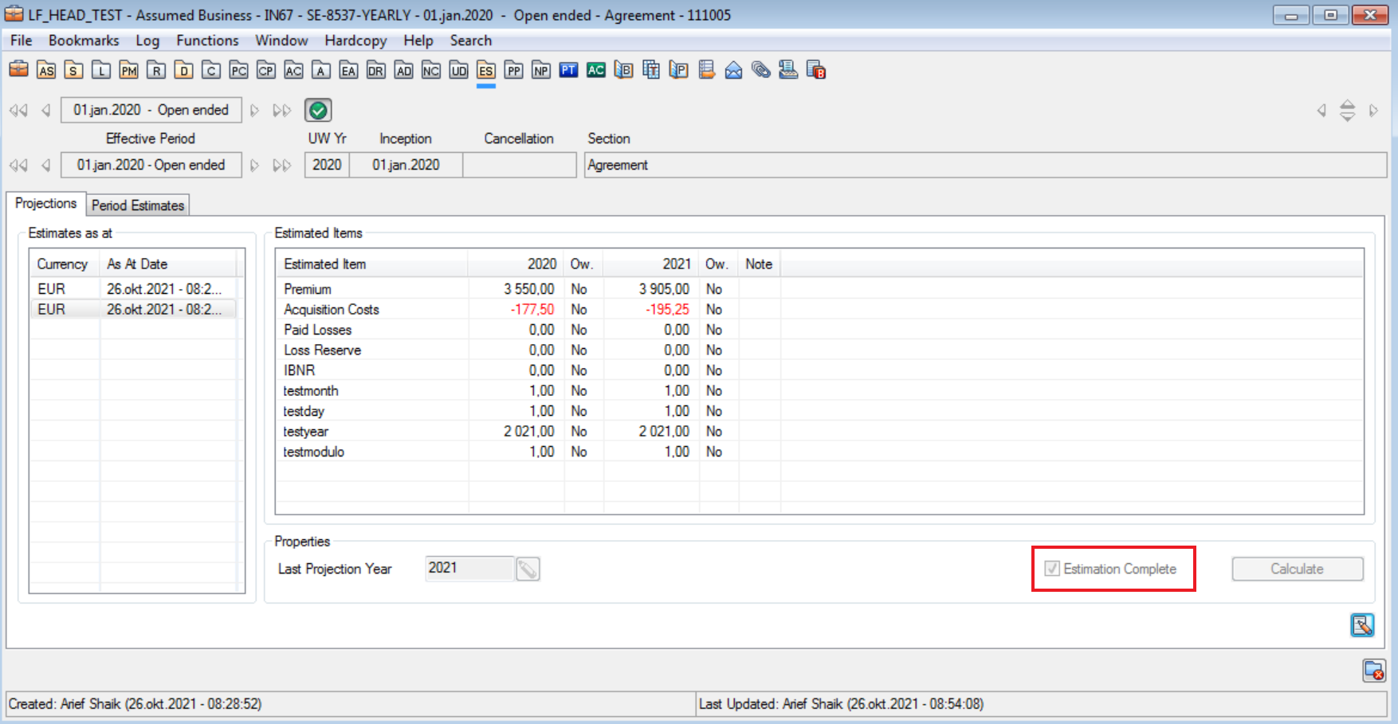
Task: Toggle the Estimation Complete checkbox
Action: pyautogui.click(x=1052, y=569)
